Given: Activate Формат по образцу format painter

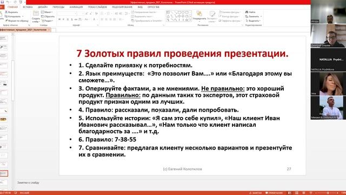Looking at the screenshot, I should pos(17,21).
